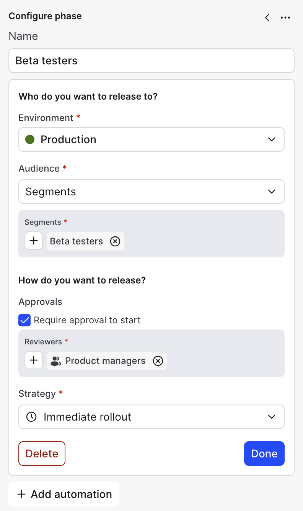Viewport: 303px width, 511px height.
Task: Click the clock icon beside Immediate rollout
Action: point(31,417)
